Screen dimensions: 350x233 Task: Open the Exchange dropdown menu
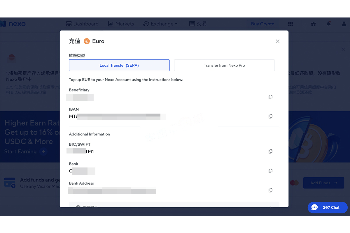click(160, 24)
